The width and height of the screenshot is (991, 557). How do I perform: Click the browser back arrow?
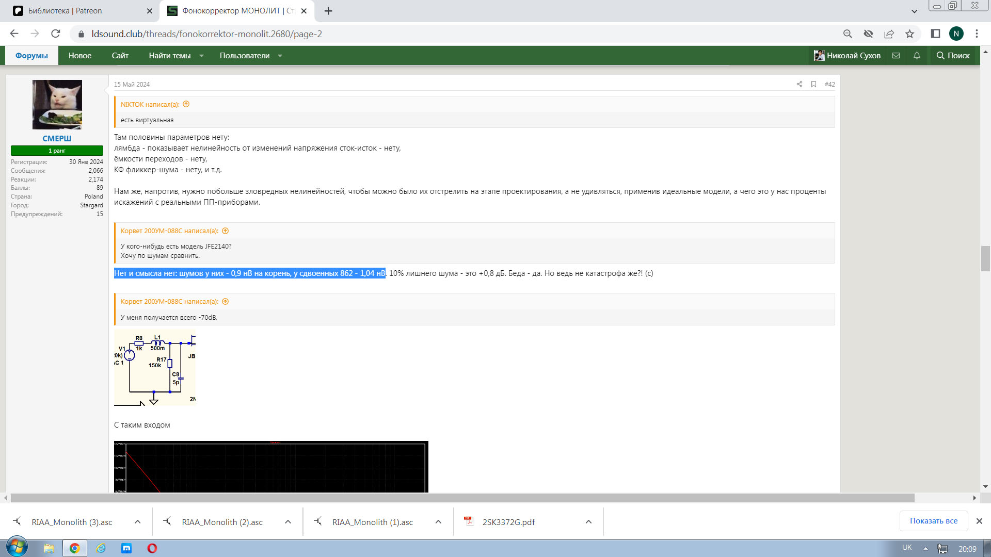pos(14,34)
